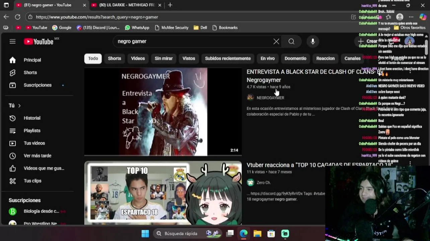Open Microsoft Store from taskbar
This screenshot has width=430, height=241.
pos(271,234)
